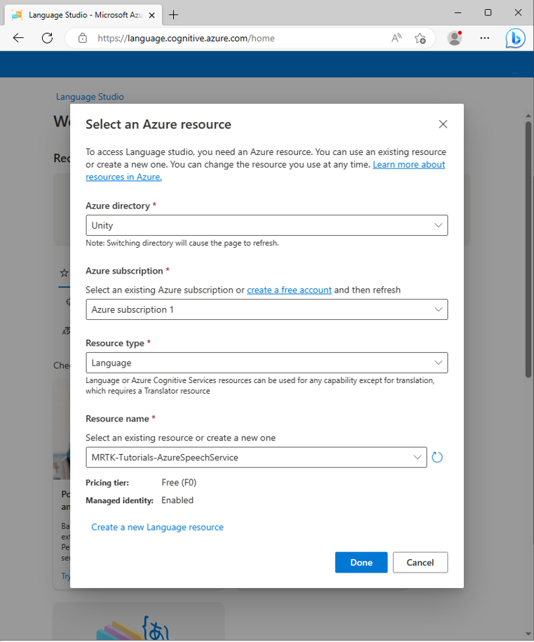Click the scrollbar down arrow

[x=528, y=634]
